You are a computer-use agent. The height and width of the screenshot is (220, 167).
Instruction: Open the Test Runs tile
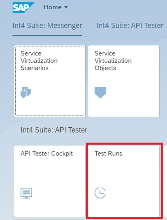124,181
